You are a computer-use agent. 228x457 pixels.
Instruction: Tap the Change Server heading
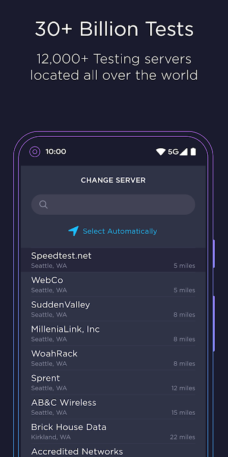coord(113,180)
